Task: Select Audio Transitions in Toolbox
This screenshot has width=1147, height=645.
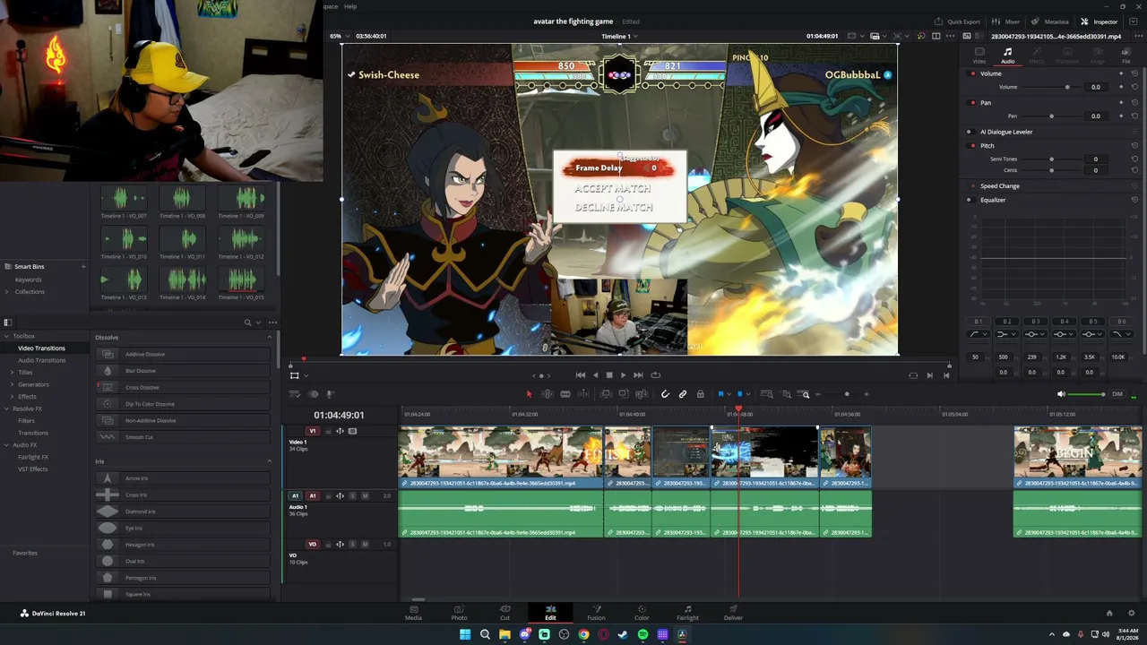Action: click(41, 360)
